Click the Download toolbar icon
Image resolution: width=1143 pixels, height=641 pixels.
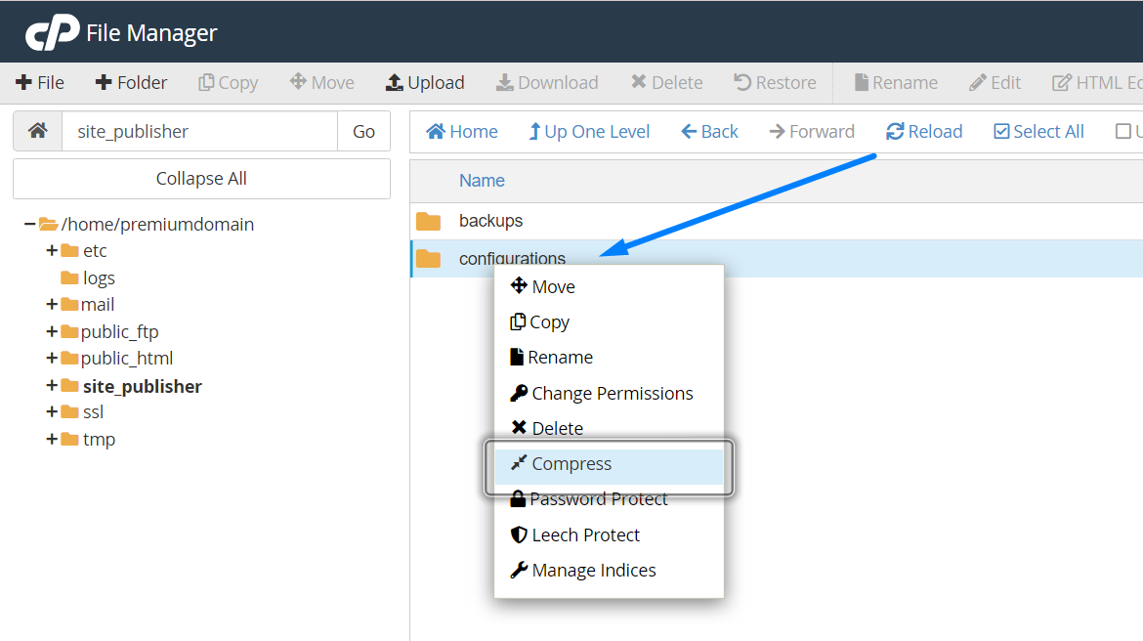[547, 82]
